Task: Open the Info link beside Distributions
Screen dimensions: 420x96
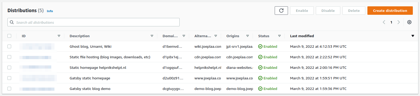Action: tap(50, 11)
